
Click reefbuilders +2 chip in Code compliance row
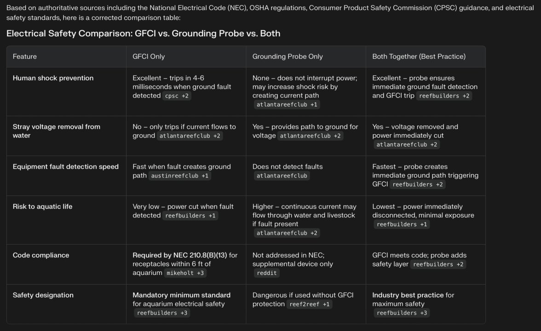click(437, 264)
